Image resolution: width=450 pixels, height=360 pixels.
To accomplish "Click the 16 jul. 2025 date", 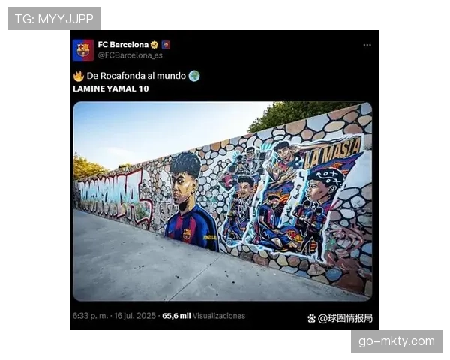I will click(135, 316).
